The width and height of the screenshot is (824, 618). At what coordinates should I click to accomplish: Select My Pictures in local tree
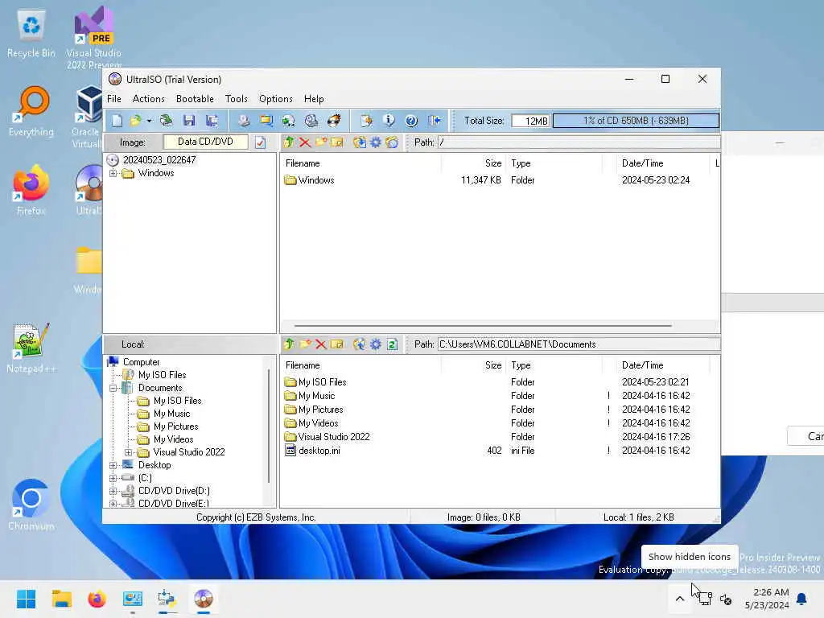pos(175,426)
